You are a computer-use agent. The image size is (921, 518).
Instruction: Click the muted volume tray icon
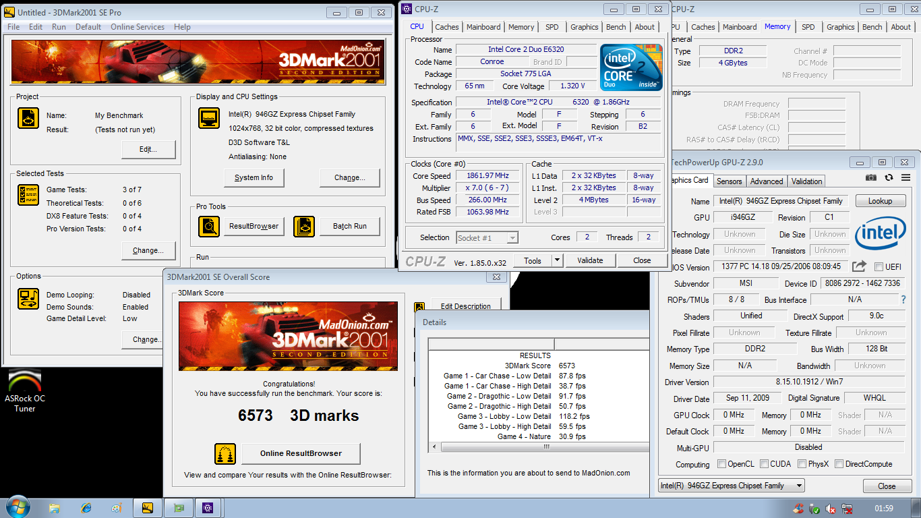point(831,509)
